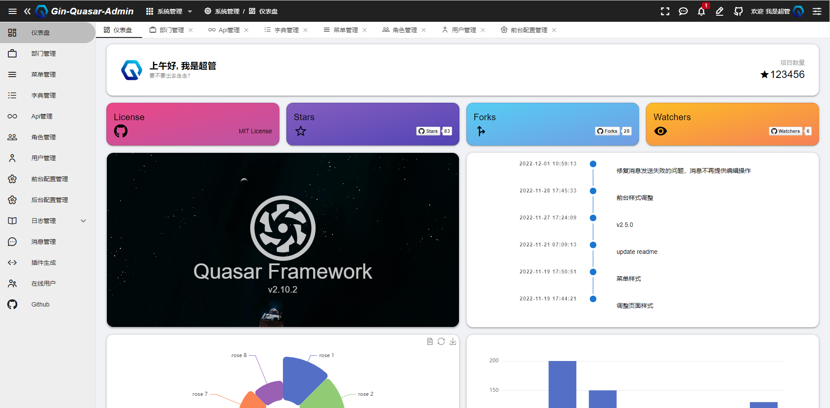This screenshot has width=830, height=408.
Task: Open the 系统管理 dropdown beside the logo
Action: coord(169,11)
